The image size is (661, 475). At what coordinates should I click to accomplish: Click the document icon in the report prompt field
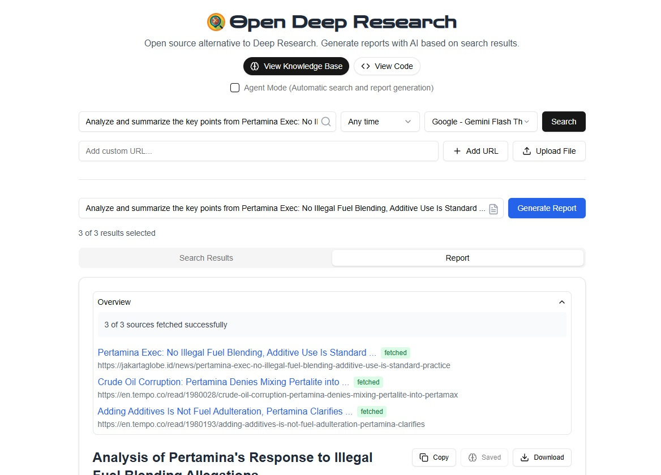pos(493,209)
